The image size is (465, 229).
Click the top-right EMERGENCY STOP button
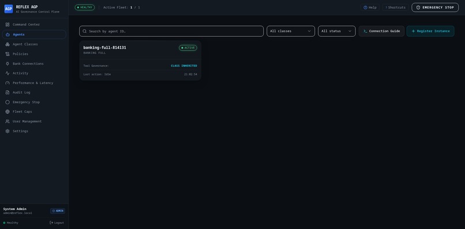pyautogui.click(x=435, y=7)
